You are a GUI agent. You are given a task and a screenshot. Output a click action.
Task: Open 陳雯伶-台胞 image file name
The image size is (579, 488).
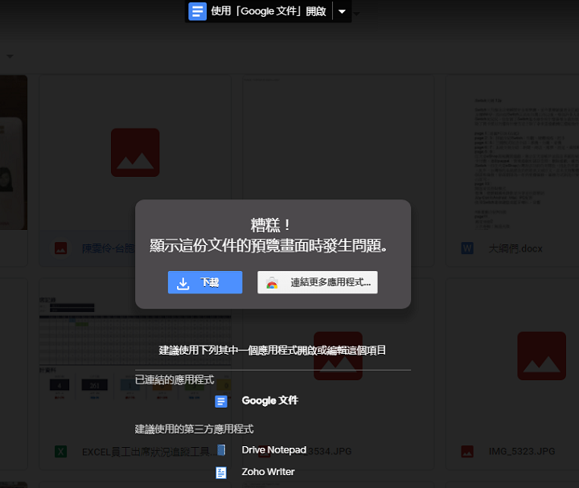point(109,248)
